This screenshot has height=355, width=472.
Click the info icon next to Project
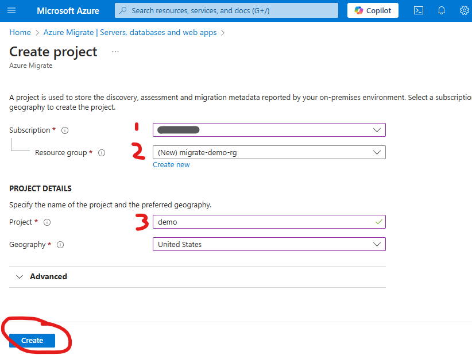coord(47,222)
